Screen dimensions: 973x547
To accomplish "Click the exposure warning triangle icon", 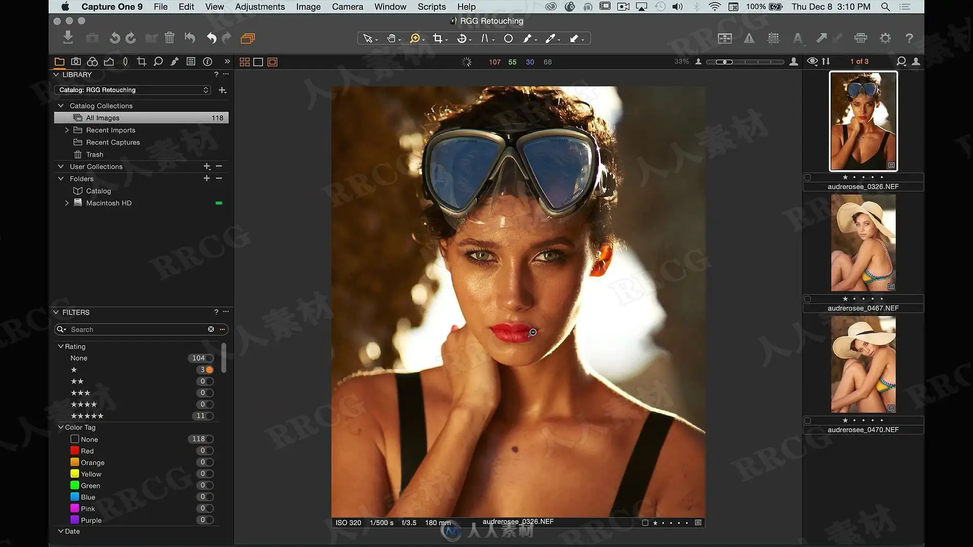I will point(749,38).
